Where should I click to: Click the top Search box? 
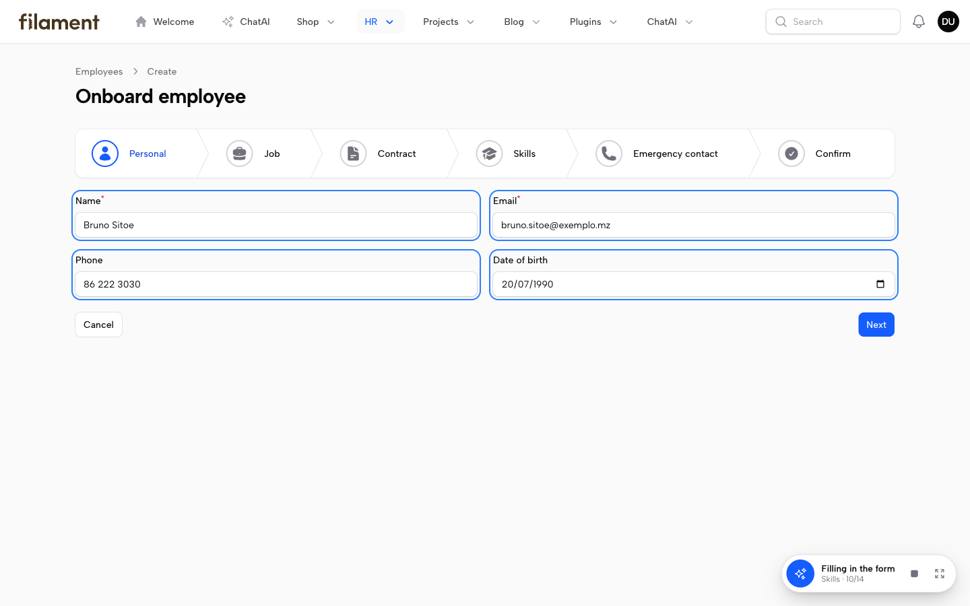(x=833, y=22)
